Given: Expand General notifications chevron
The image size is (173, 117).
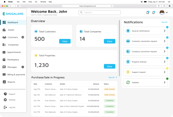Looking at the screenshot, I should click(x=164, y=31).
